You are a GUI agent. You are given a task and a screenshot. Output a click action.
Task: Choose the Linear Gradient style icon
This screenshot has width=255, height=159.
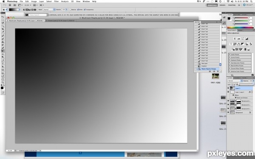point(24,10)
